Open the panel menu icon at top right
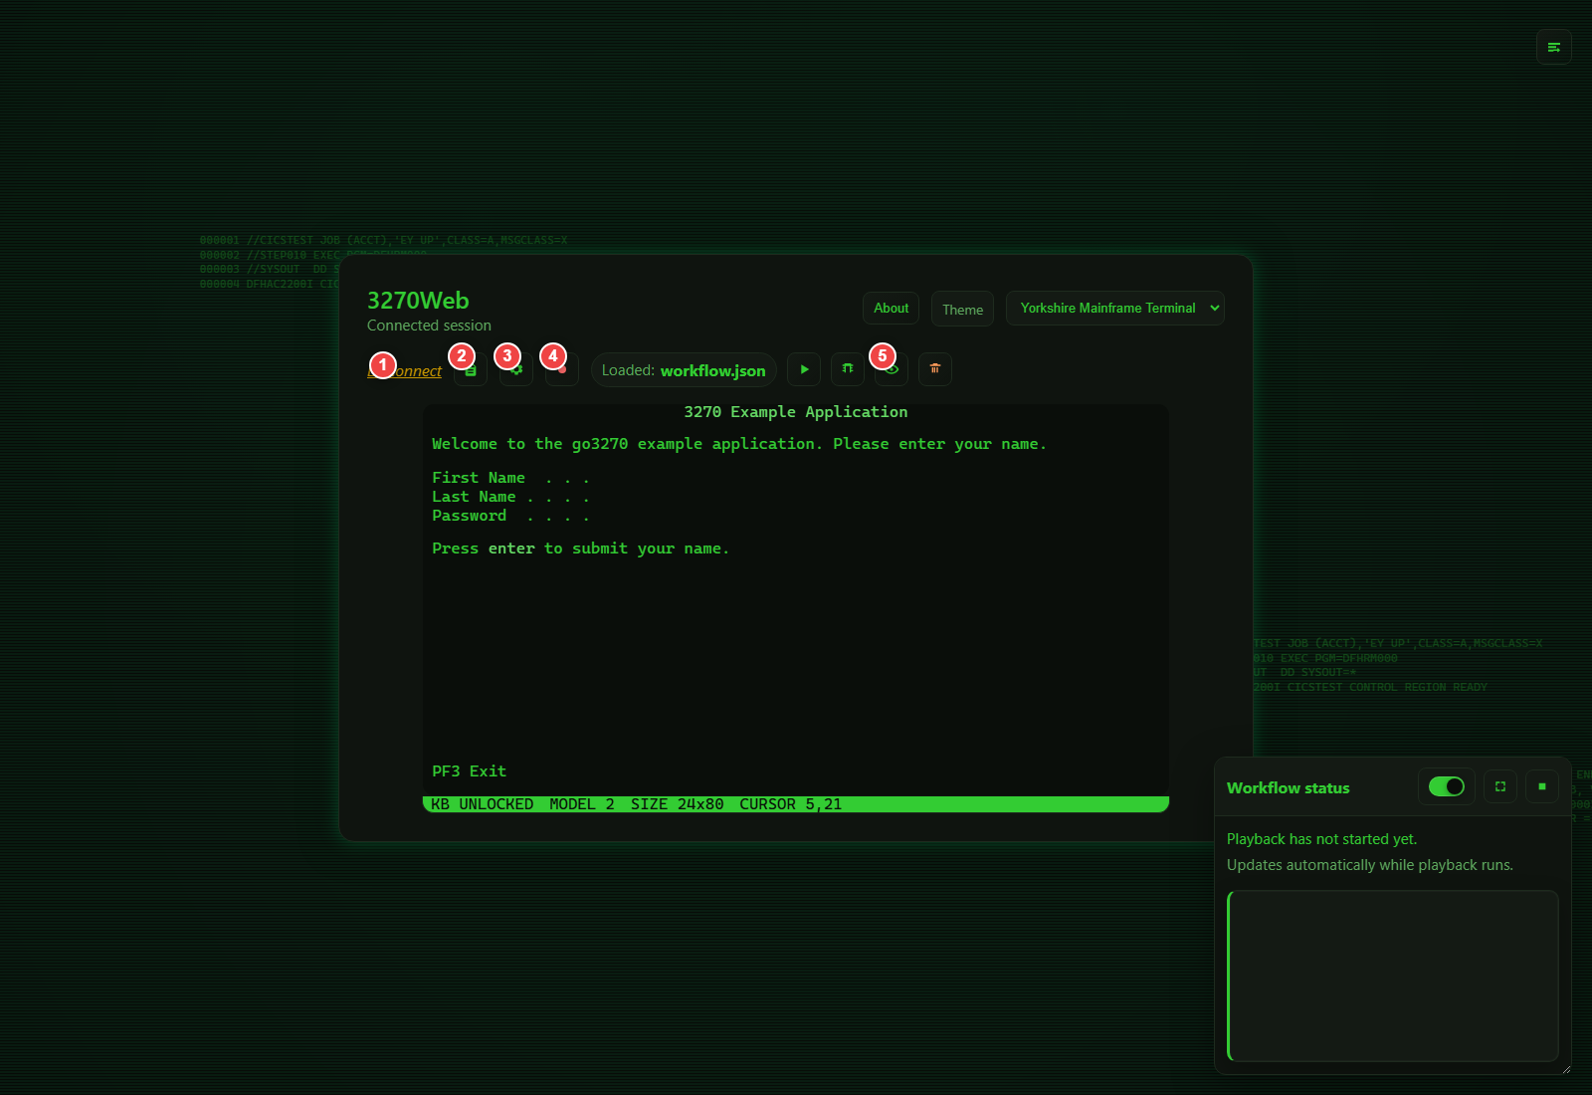 [x=1553, y=46]
